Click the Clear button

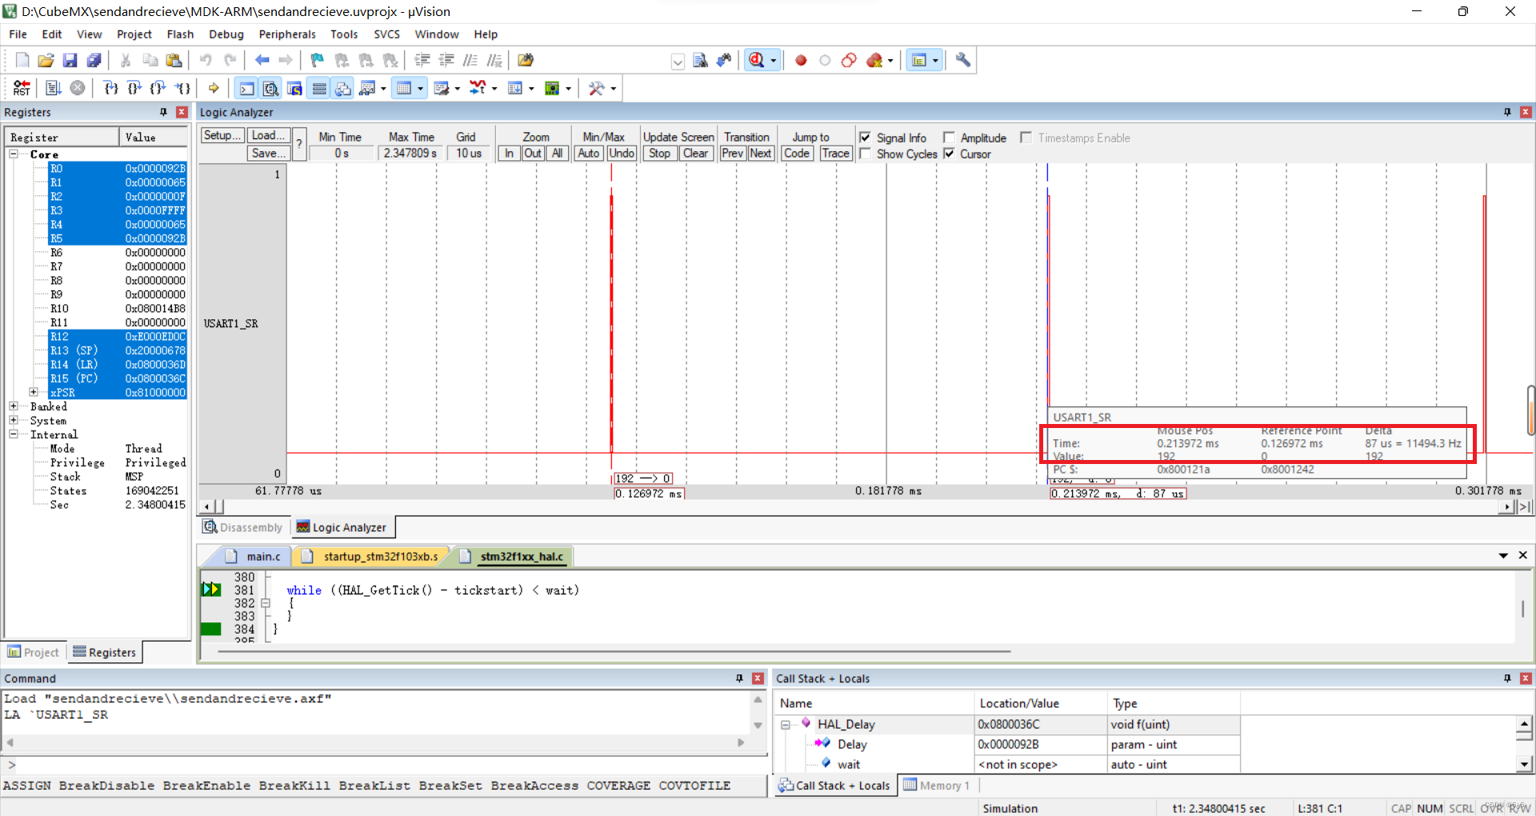(695, 154)
